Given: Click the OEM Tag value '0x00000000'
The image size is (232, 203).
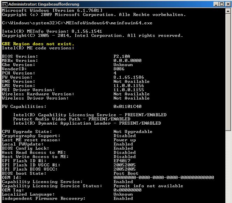Looking at the screenshot, I should point(127,190).
